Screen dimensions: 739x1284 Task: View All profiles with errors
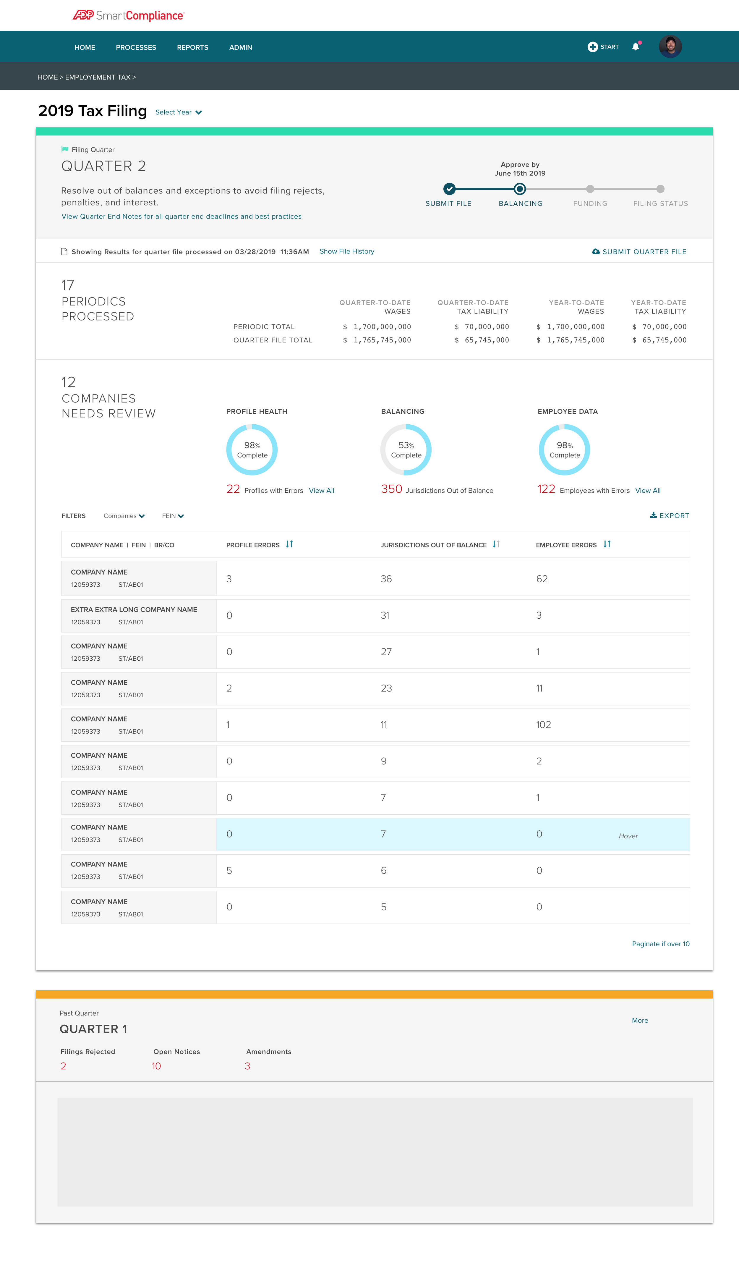321,491
